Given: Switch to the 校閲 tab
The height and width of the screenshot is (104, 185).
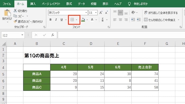Looking at the screenshot, I should 94,4.
